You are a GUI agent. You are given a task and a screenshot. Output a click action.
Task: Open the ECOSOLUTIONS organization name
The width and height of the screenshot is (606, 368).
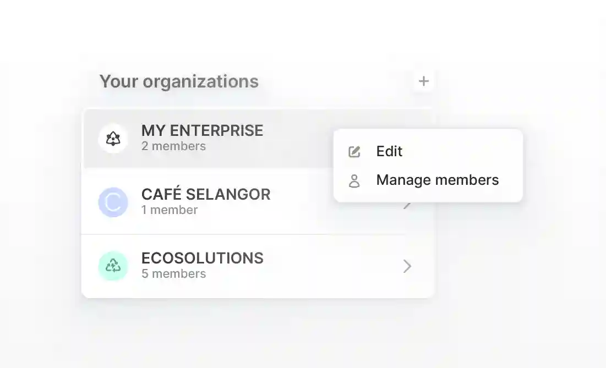pyautogui.click(x=202, y=258)
